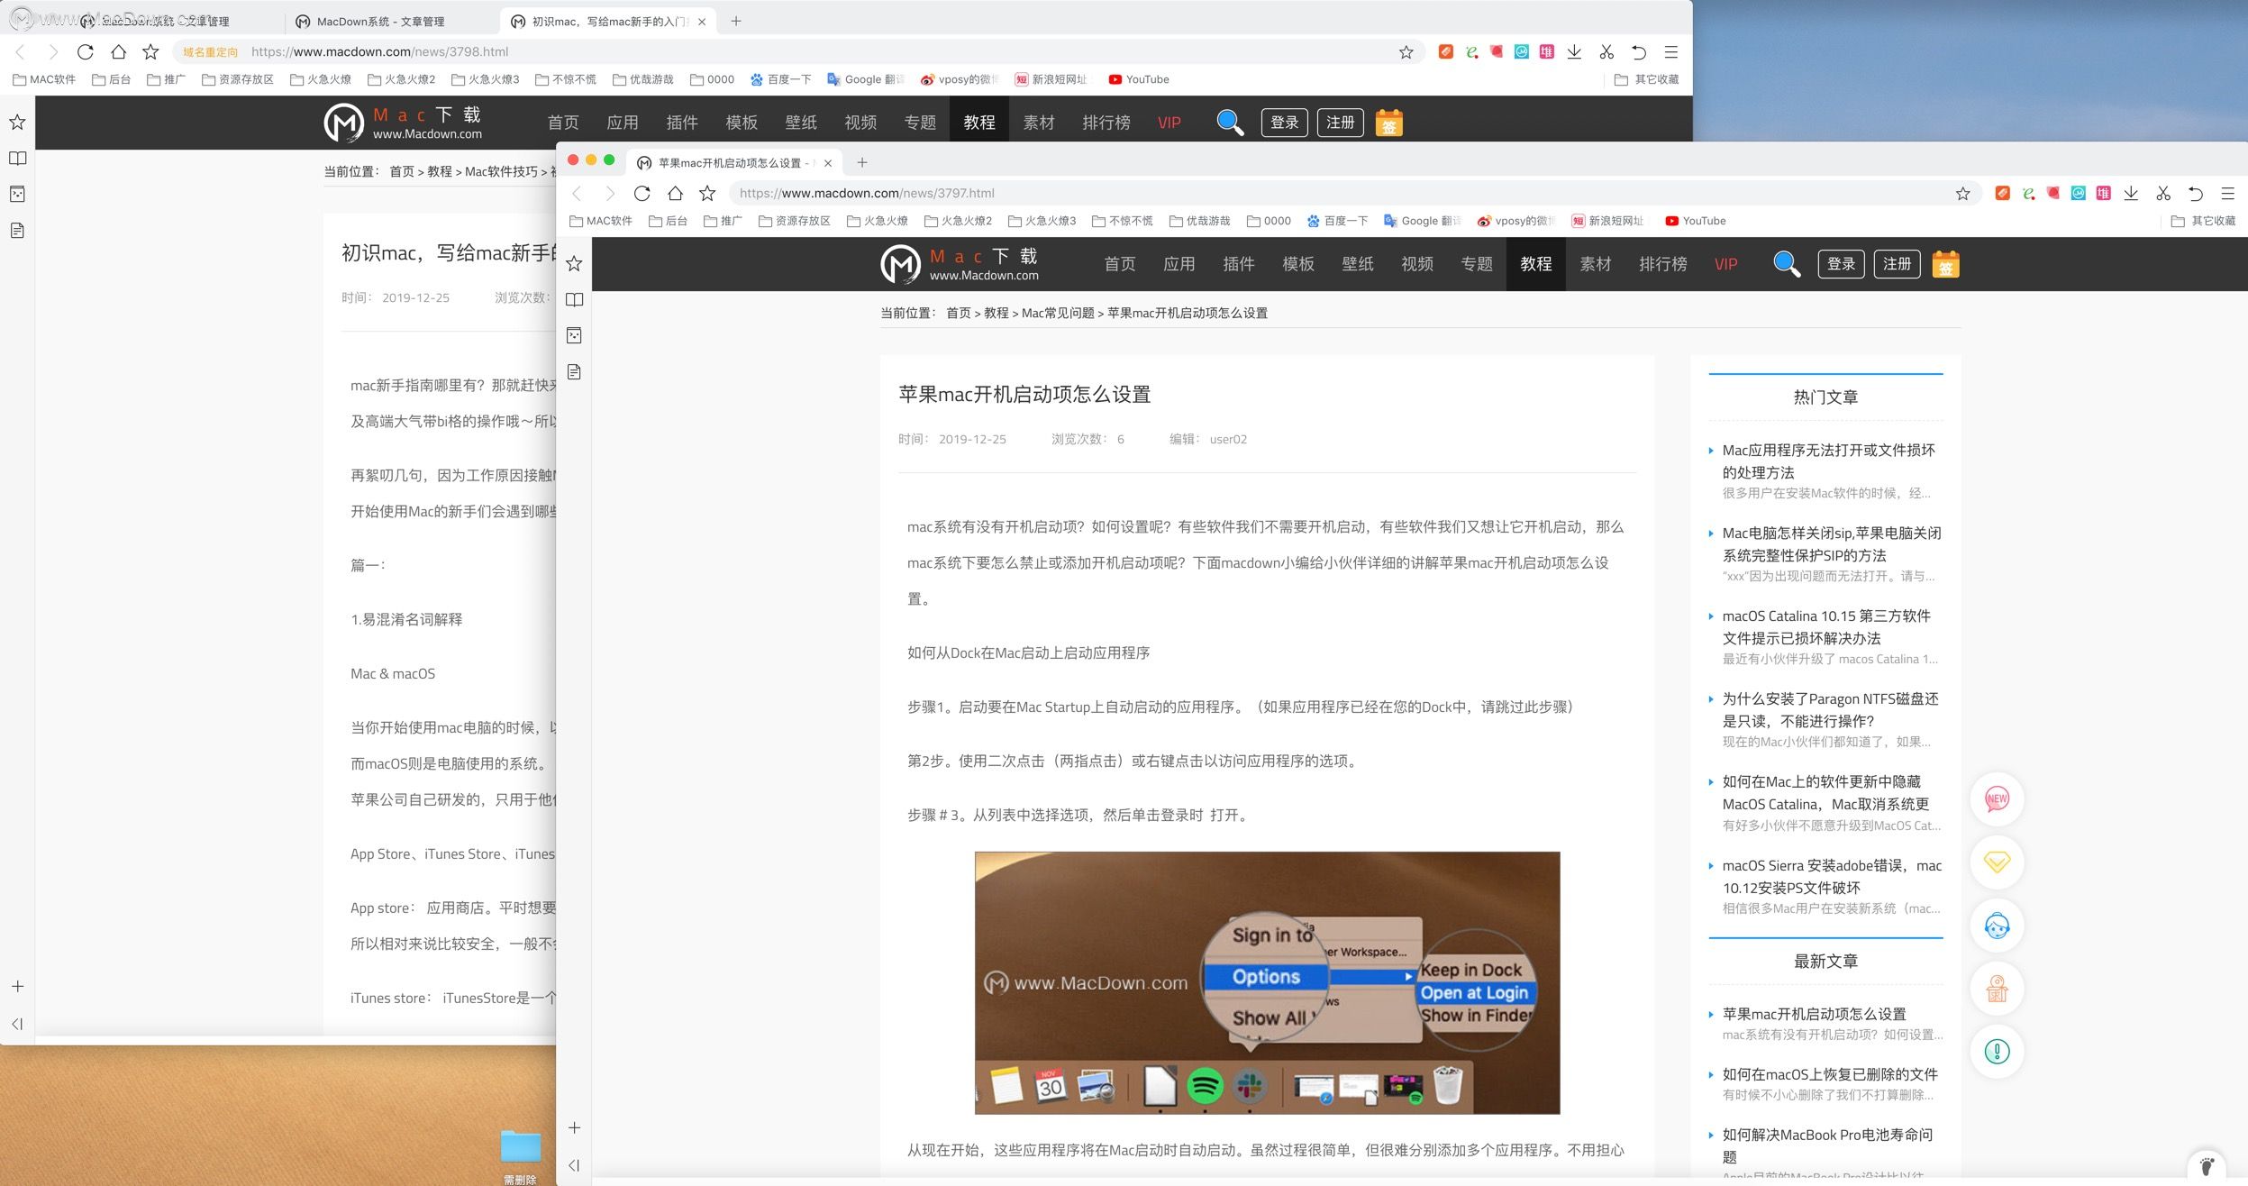The image size is (2248, 1186).
Task: Click favorites star in front window sidebar
Action: coord(574,263)
